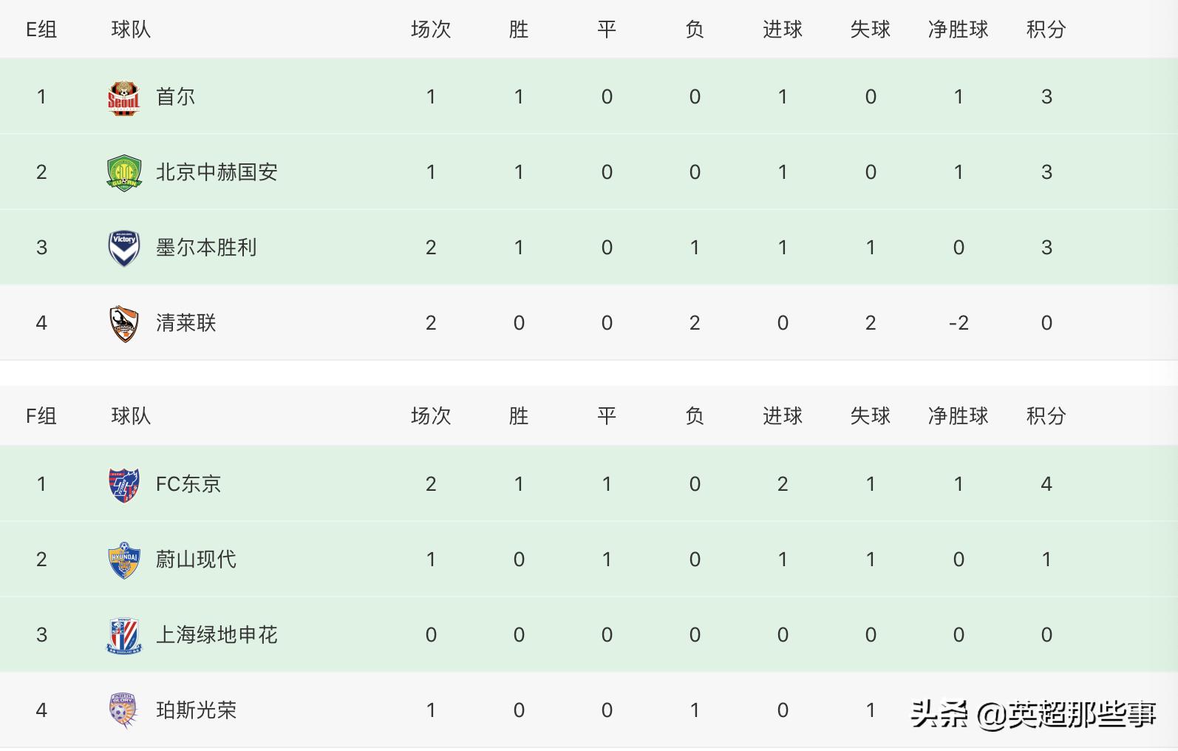Viewport: 1178px width, 751px height.
Task: Select team 墨尔本胜利
Action: [206, 248]
